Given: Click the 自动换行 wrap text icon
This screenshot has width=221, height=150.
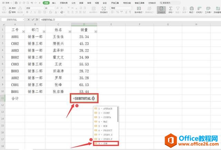Looking at the screenshot, I should tap(103, 9).
